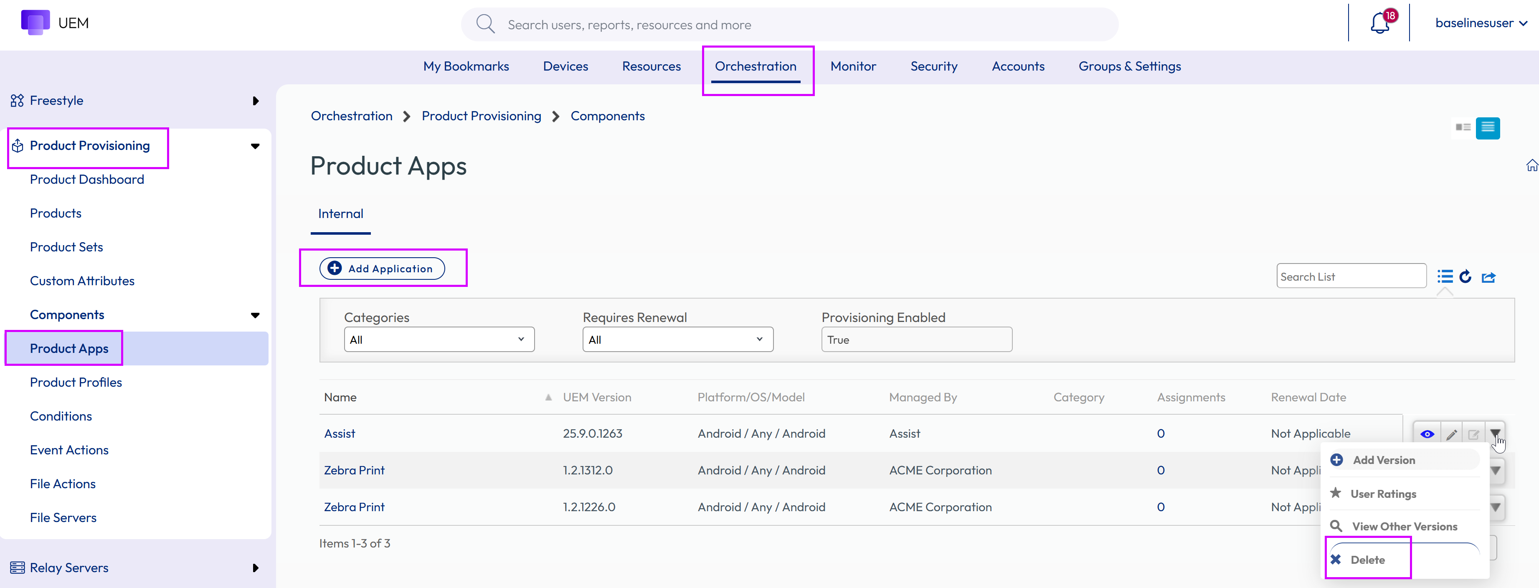Click the Relay Servers sidebar icon

(x=17, y=568)
